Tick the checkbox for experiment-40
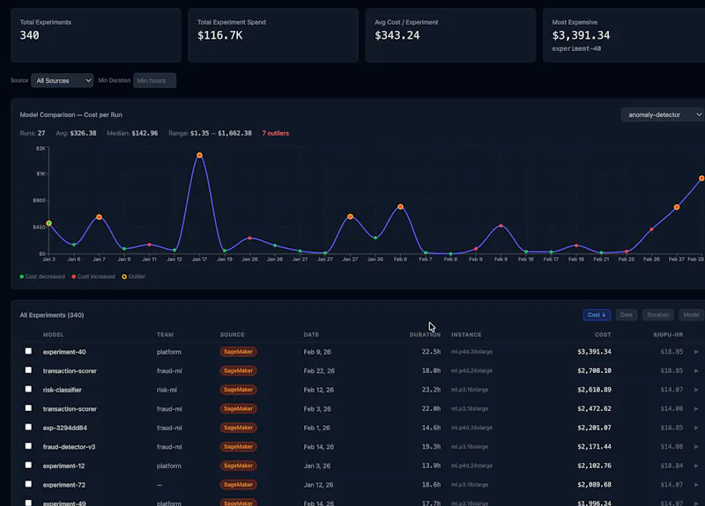The height and width of the screenshot is (506, 705). pos(28,351)
